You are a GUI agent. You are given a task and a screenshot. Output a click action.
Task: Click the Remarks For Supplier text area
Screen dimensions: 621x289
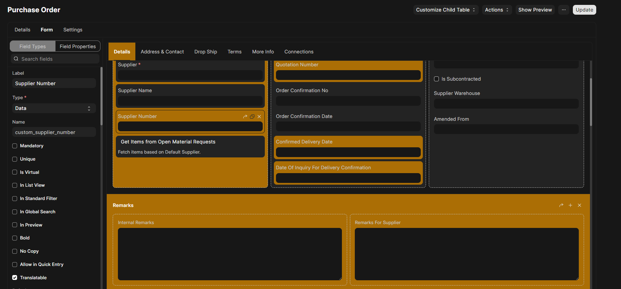[467, 254]
